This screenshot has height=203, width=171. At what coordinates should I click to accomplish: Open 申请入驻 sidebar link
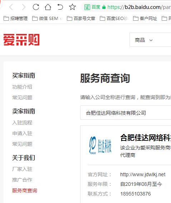click(x=22, y=133)
